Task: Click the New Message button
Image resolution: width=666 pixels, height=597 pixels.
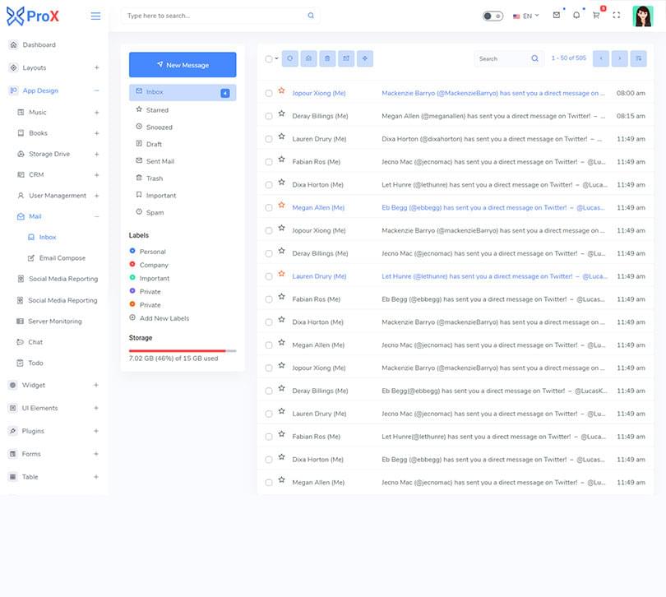Action: pyautogui.click(x=183, y=65)
